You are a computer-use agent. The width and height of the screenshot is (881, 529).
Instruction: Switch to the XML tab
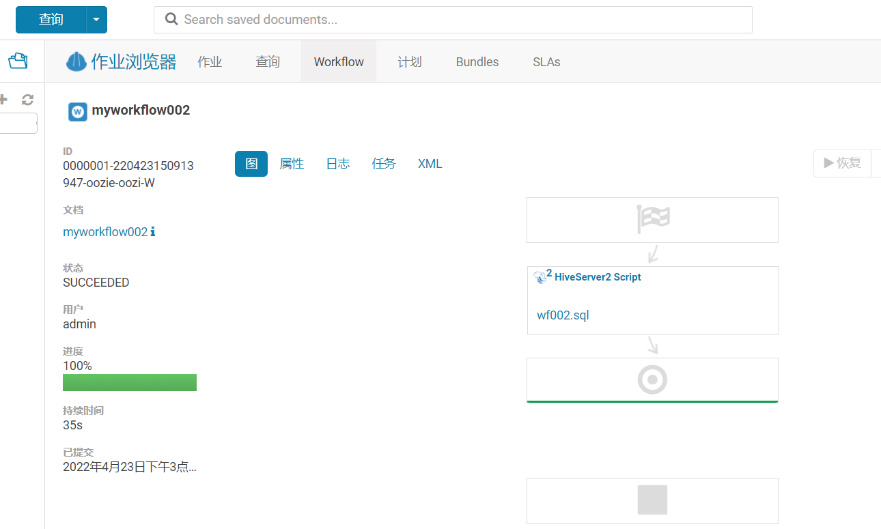click(x=430, y=164)
